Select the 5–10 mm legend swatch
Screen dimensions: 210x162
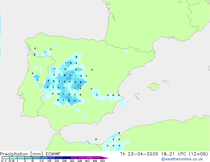click(x=36, y=158)
